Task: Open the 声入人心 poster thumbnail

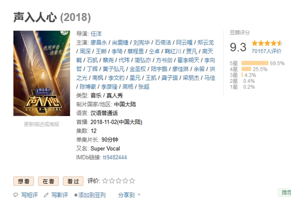Action: 42,73
